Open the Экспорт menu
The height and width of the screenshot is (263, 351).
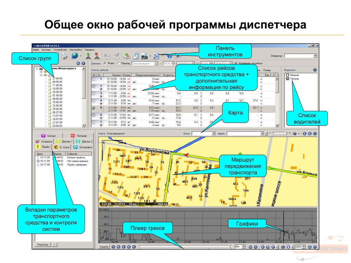click(46, 50)
